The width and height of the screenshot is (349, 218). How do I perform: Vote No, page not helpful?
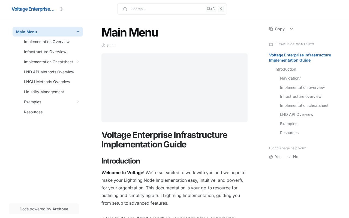(293, 157)
